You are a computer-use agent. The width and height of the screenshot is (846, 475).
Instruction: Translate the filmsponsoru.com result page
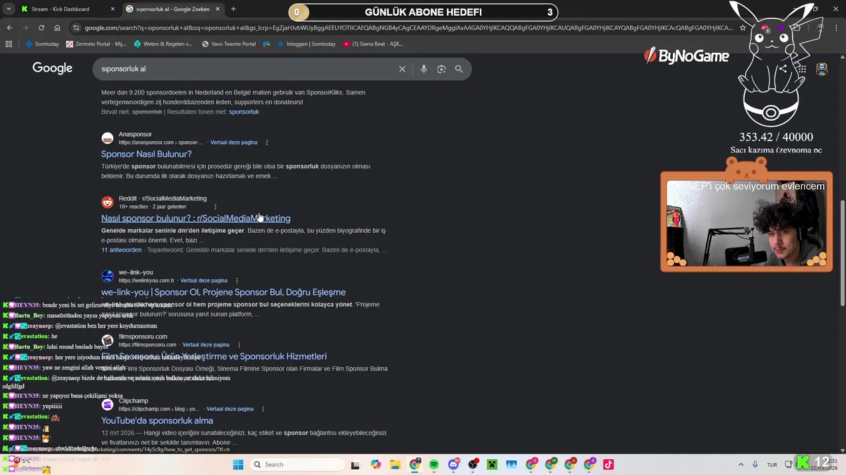pyautogui.click(x=206, y=344)
